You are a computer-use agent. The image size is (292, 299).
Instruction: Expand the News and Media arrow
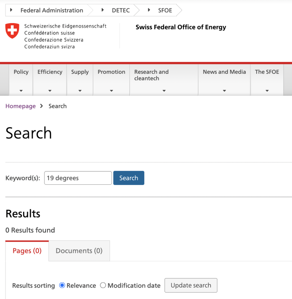click(225, 91)
